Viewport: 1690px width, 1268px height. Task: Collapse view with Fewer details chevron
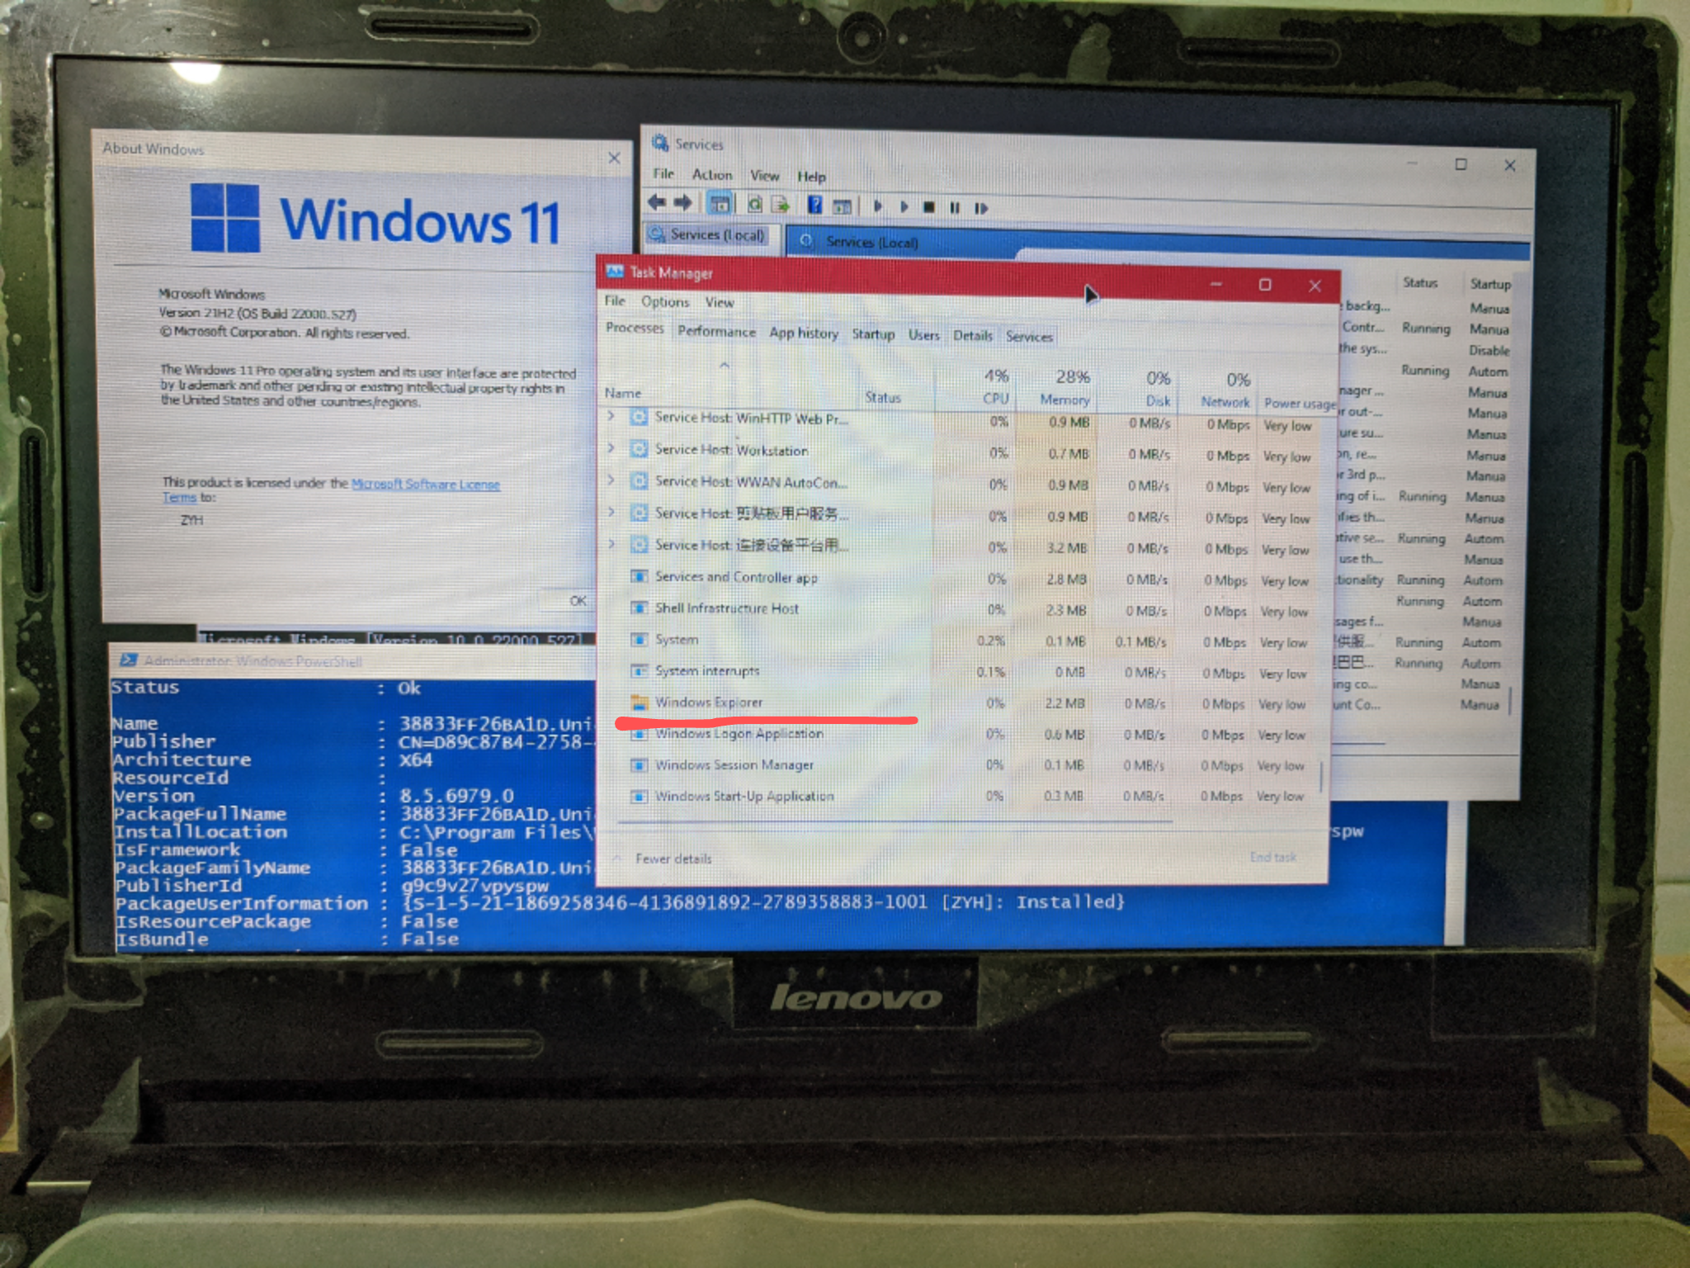coord(618,858)
